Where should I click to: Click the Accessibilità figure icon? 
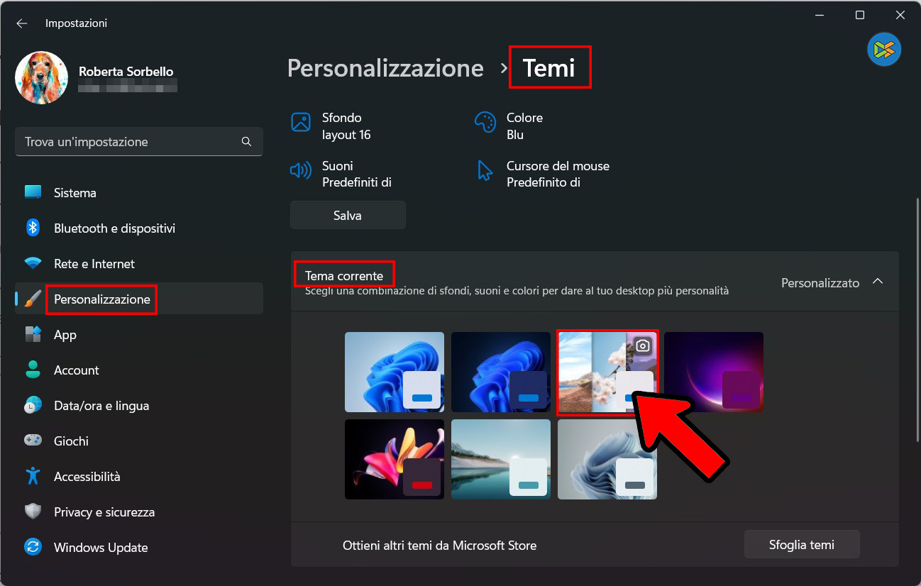(x=33, y=476)
